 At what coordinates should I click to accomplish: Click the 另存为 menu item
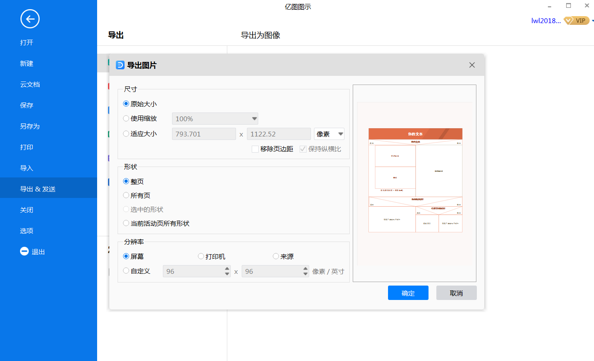point(48,126)
